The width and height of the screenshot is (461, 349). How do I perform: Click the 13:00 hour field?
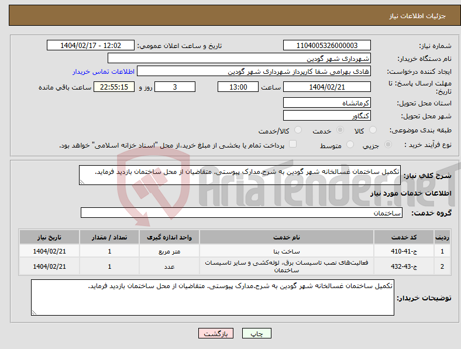[x=238, y=87]
